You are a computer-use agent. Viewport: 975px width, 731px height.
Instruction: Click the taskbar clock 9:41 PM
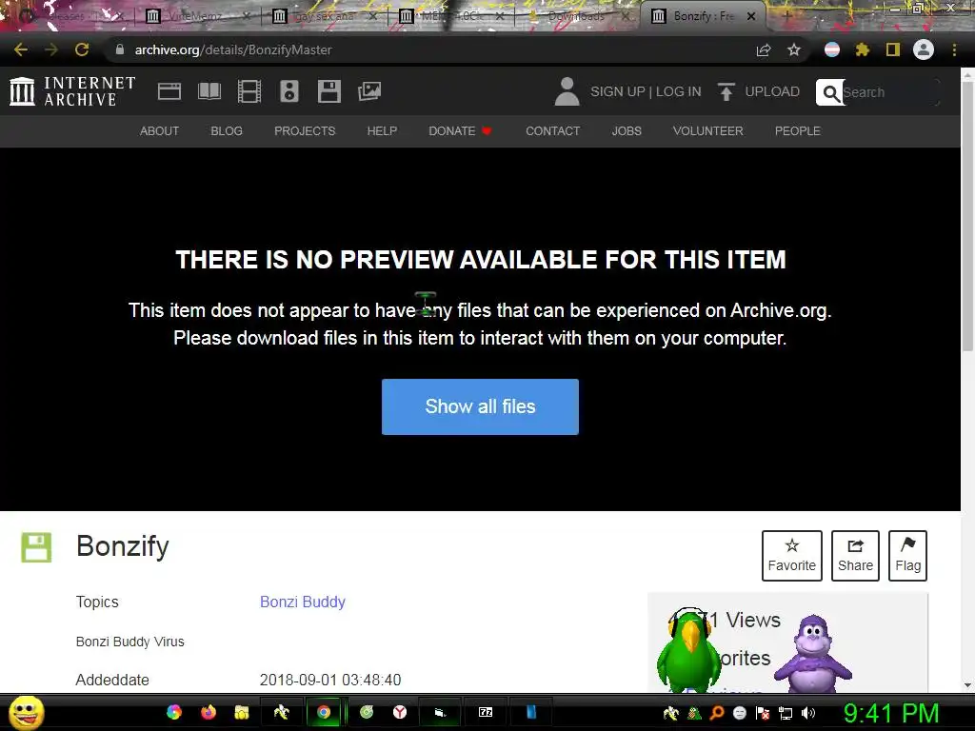pyautogui.click(x=891, y=713)
